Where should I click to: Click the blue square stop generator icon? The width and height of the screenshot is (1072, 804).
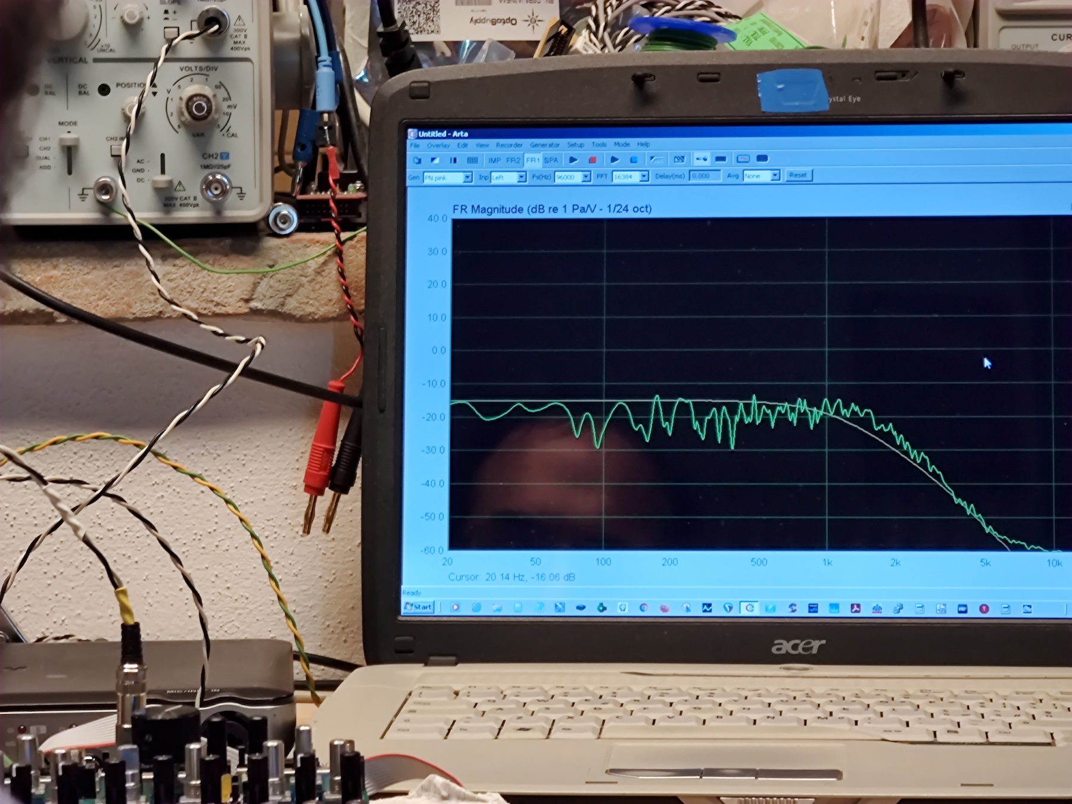click(634, 160)
